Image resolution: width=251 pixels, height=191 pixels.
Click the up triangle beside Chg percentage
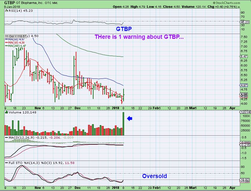pyautogui.click(x=239, y=7)
